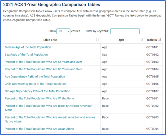
Task: Open Child Dependency Ratio of the Total Population
Action: tap(36, 84)
